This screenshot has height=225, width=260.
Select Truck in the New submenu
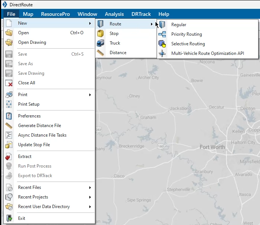pos(126,43)
